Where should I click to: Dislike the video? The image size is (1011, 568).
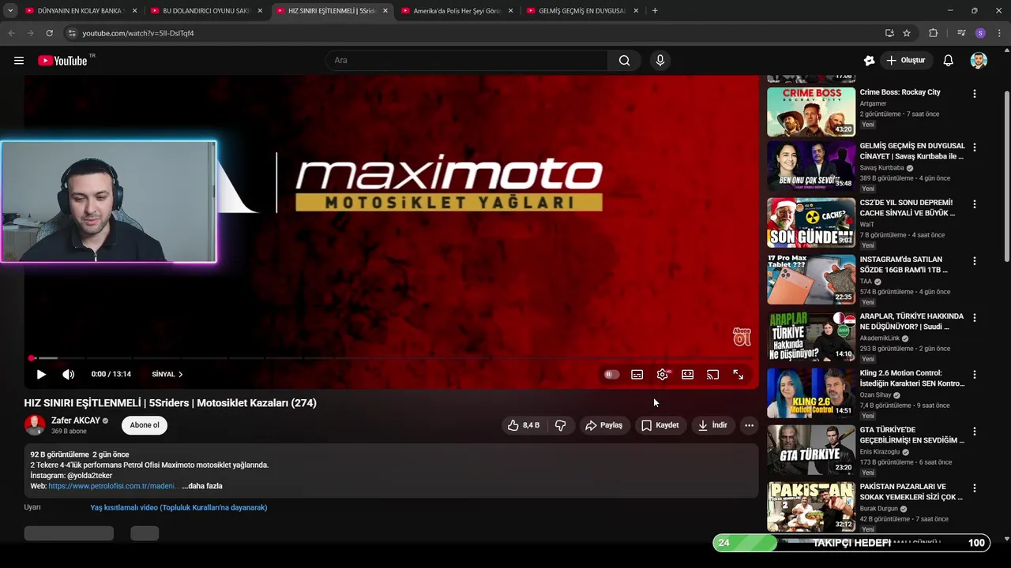(560, 425)
